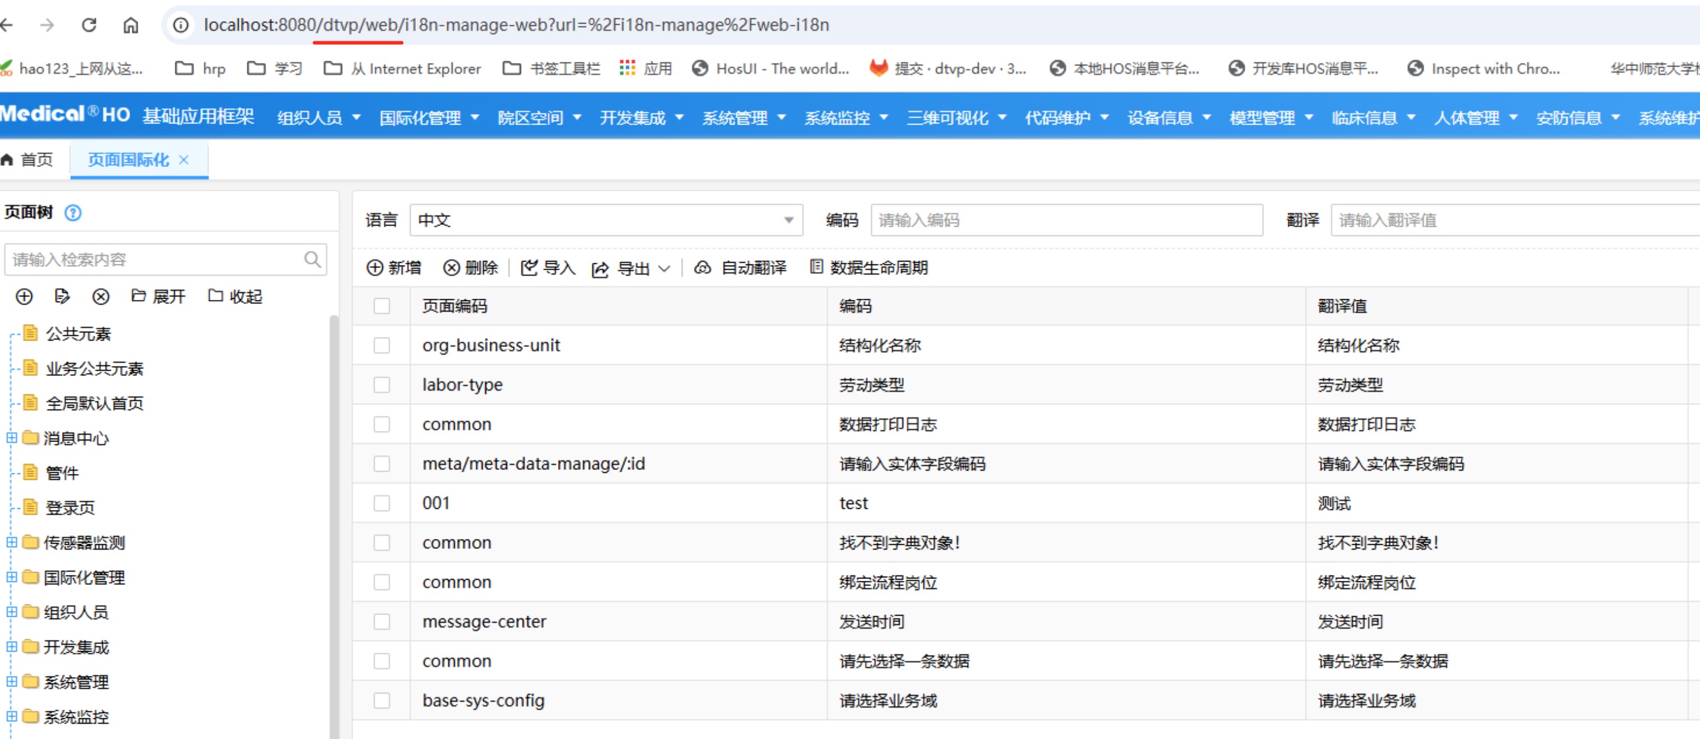
Task: Click the delete node icon in tree toolbar
Action: (100, 297)
